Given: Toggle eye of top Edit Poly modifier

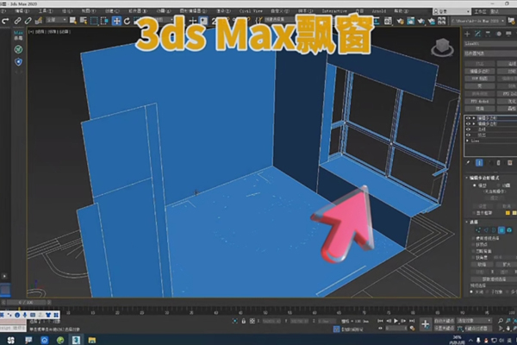Looking at the screenshot, I should (468, 118).
